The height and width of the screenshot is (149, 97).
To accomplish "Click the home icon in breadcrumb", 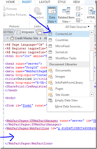I will [12, 38].
